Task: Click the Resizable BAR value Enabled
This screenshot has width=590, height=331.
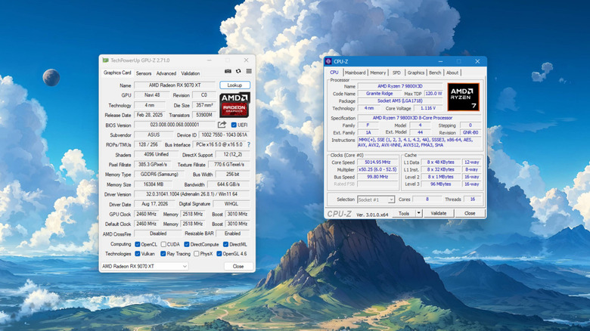Action: coord(233,234)
